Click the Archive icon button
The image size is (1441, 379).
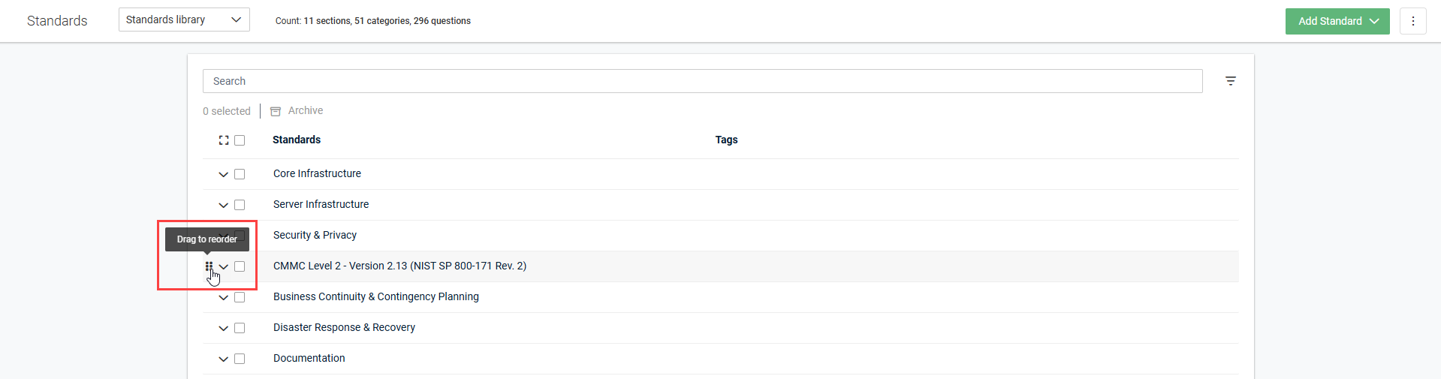tap(276, 111)
